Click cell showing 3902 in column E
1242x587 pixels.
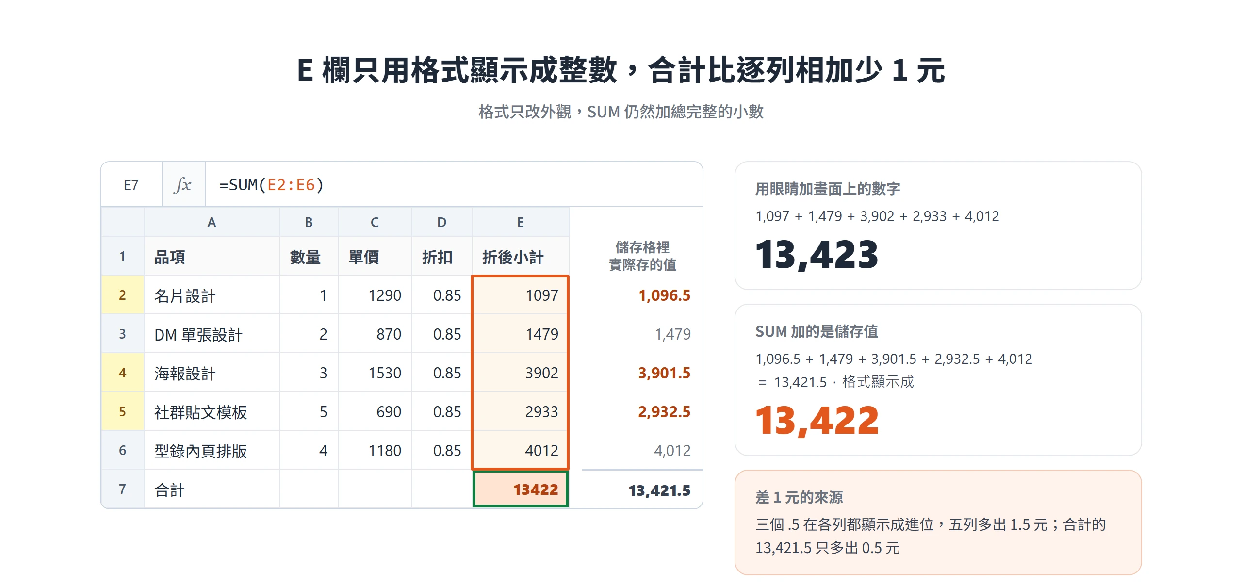click(520, 373)
